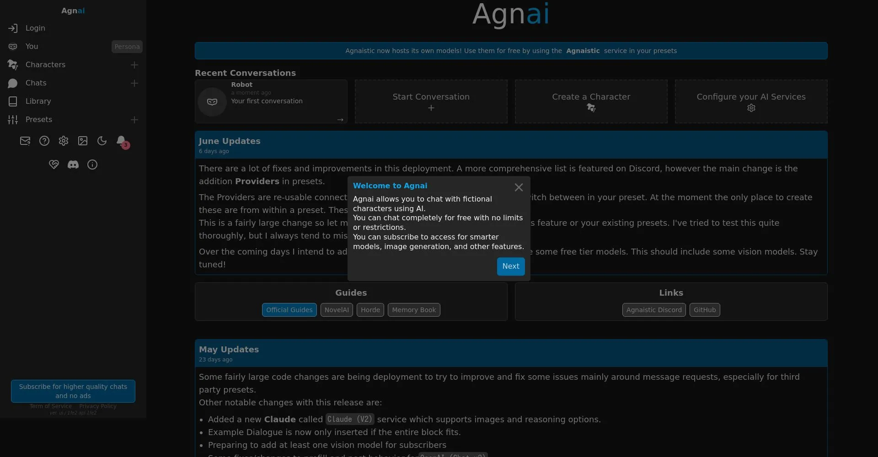Click the Library book icon
This screenshot has height=457, width=878.
(x=13, y=101)
